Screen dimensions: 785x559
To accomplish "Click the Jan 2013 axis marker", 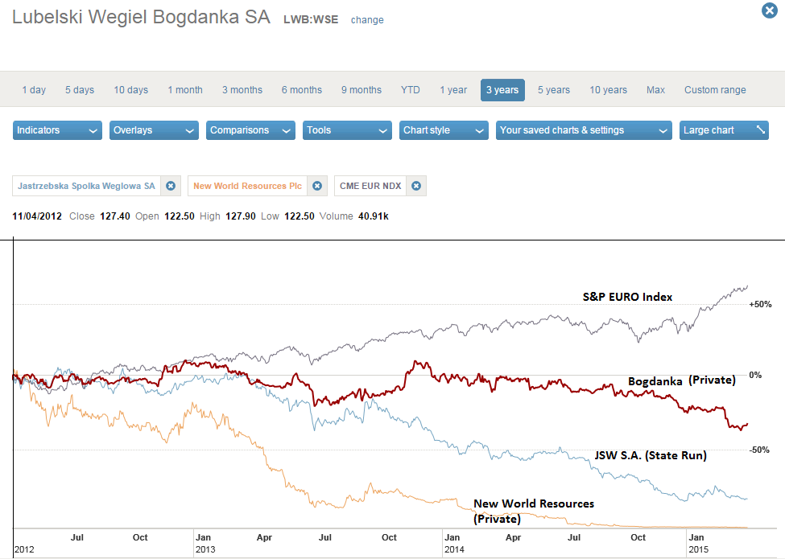I will click(x=205, y=544).
